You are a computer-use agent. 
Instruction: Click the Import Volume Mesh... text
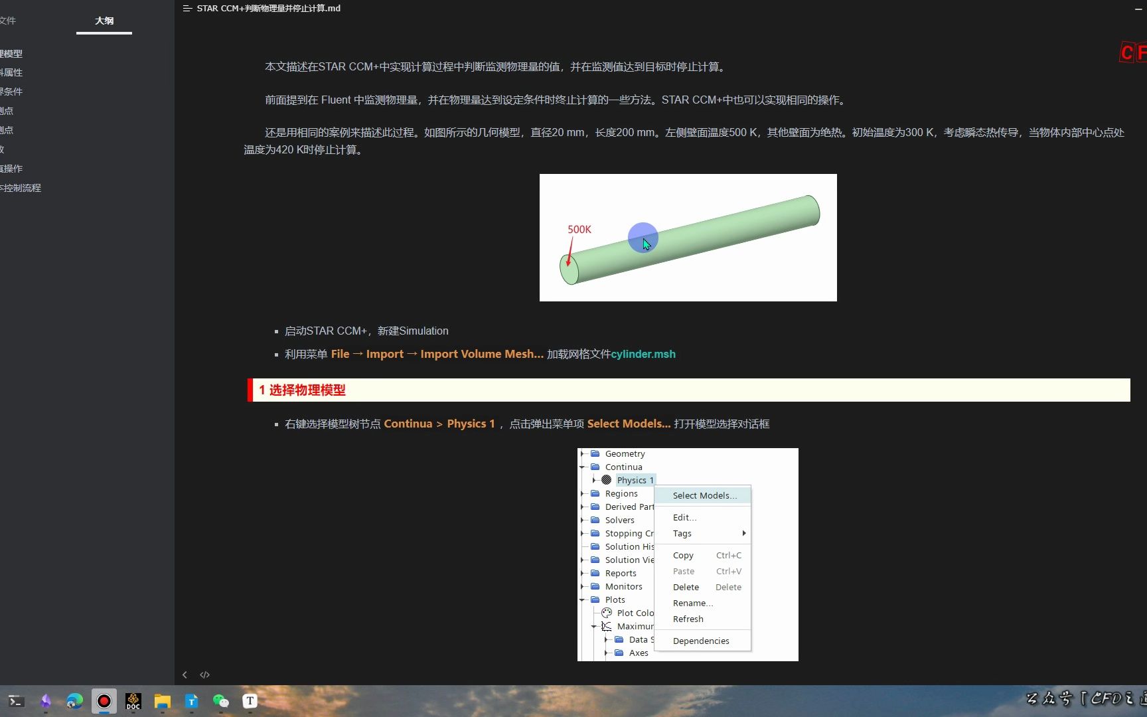(482, 354)
